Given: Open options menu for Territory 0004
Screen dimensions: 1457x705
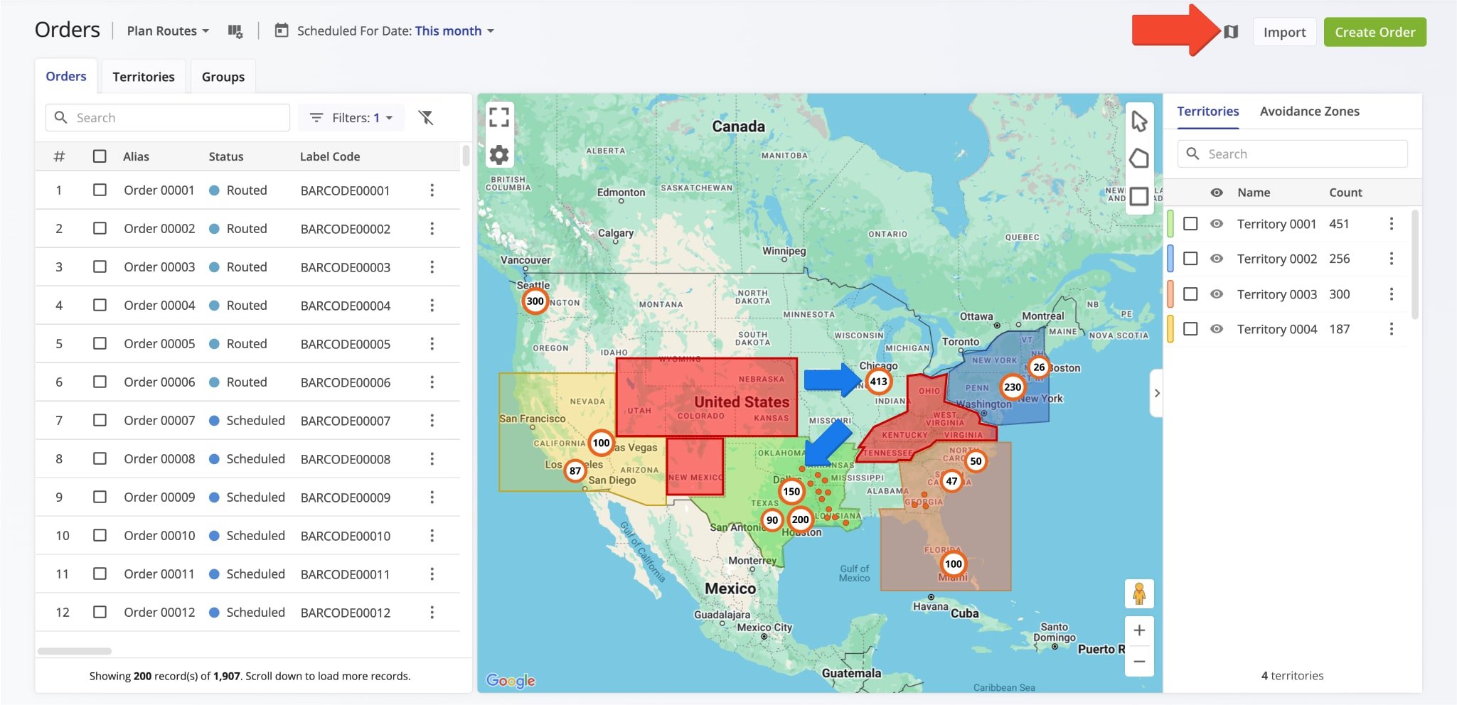Looking at the screenshot, I should tap(1392, 329).
